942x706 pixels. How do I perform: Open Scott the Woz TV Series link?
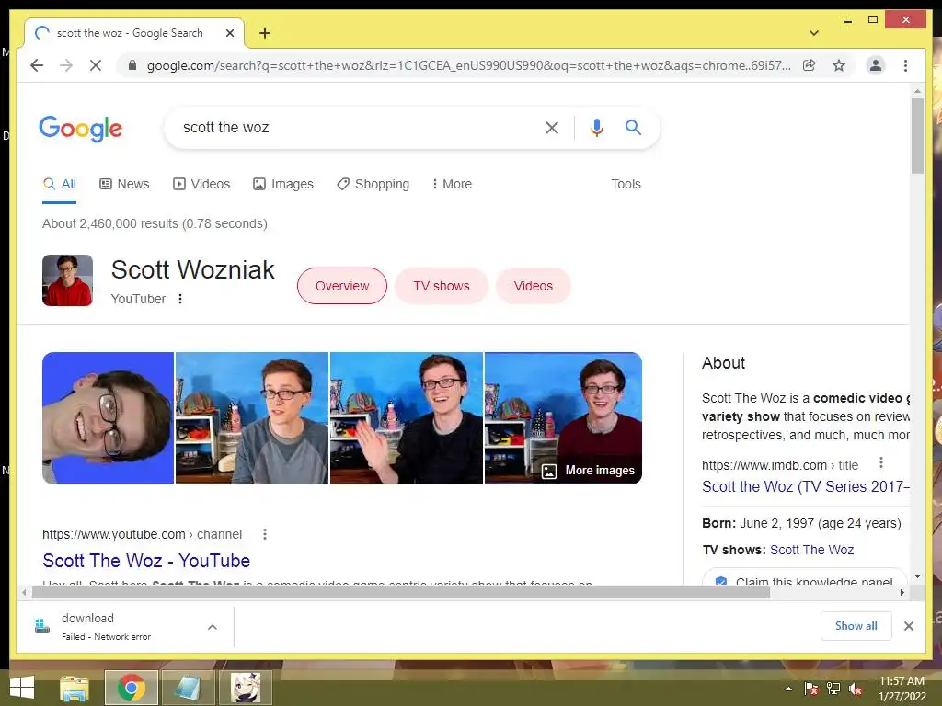coord(806,487)
